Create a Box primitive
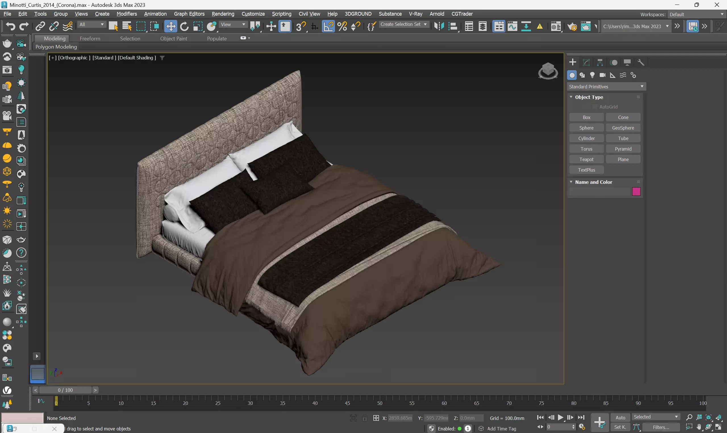Image resolution: width=727 pixels, height=433 pixels. tap(586, 117)
